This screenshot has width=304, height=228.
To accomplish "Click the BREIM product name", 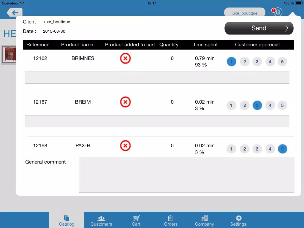I will 83,102.
